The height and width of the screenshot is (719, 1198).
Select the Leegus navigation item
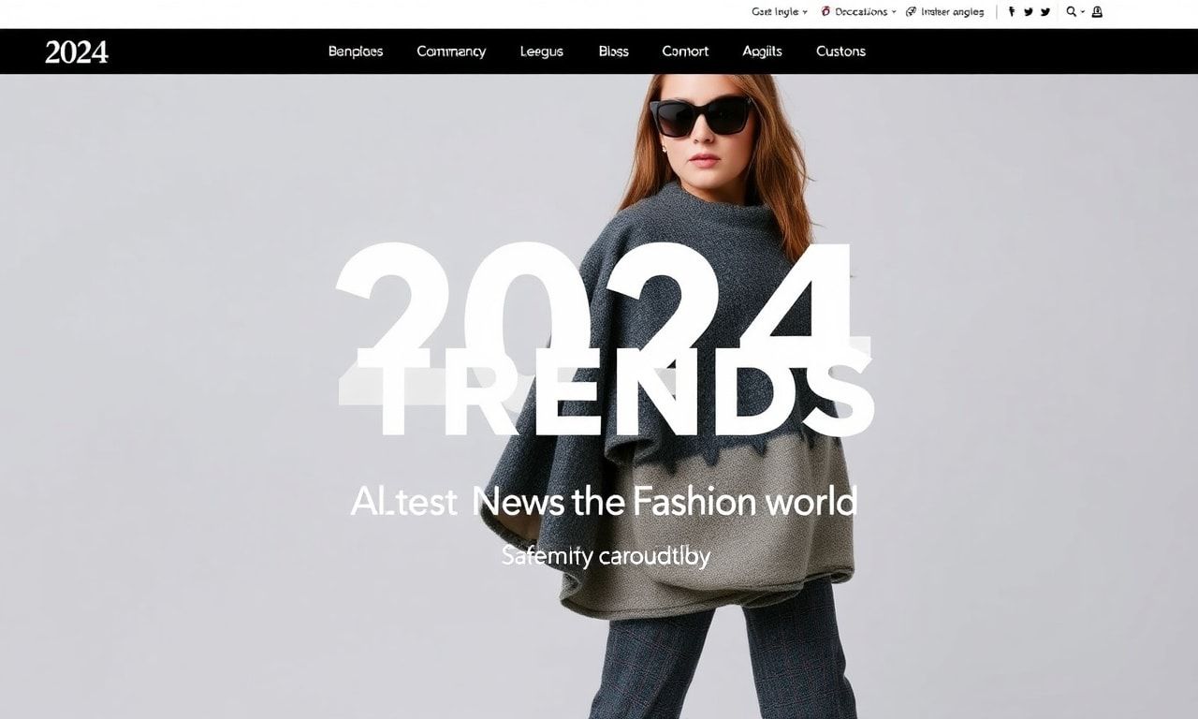tap(542, 51)
